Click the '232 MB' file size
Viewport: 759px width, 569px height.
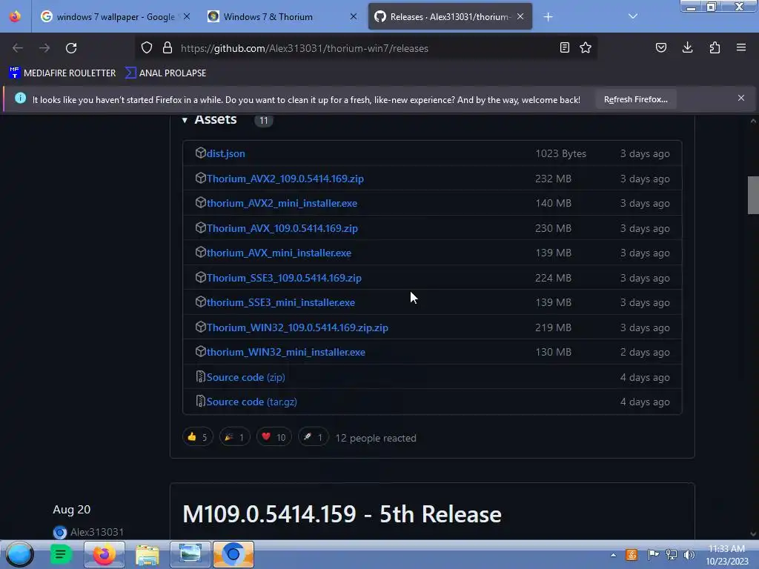[553, 179]
